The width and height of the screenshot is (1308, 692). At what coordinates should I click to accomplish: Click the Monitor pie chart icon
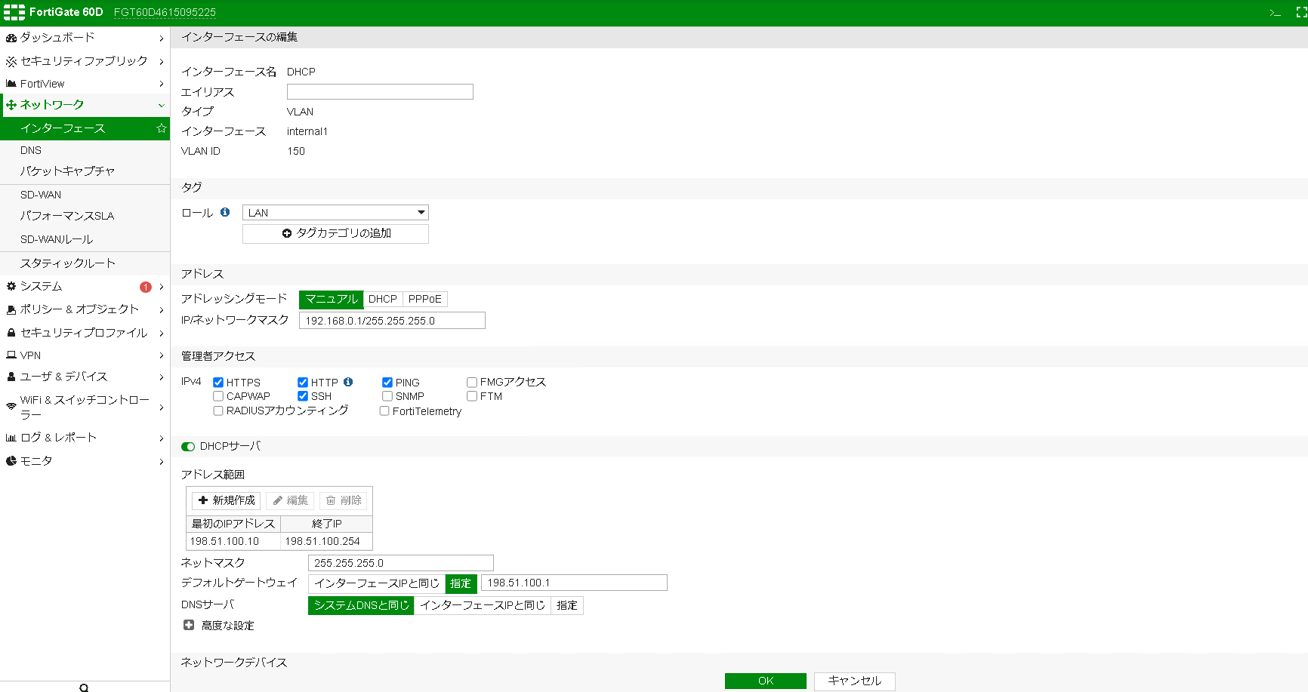(x=11, y=461)
